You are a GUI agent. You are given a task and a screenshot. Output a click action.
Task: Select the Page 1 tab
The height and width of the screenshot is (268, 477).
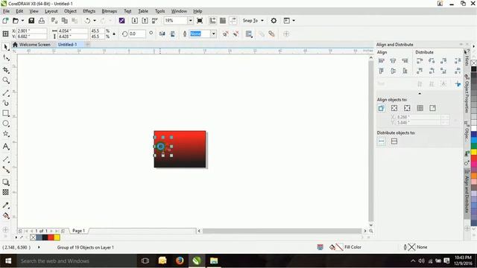(x=78, y=231)
